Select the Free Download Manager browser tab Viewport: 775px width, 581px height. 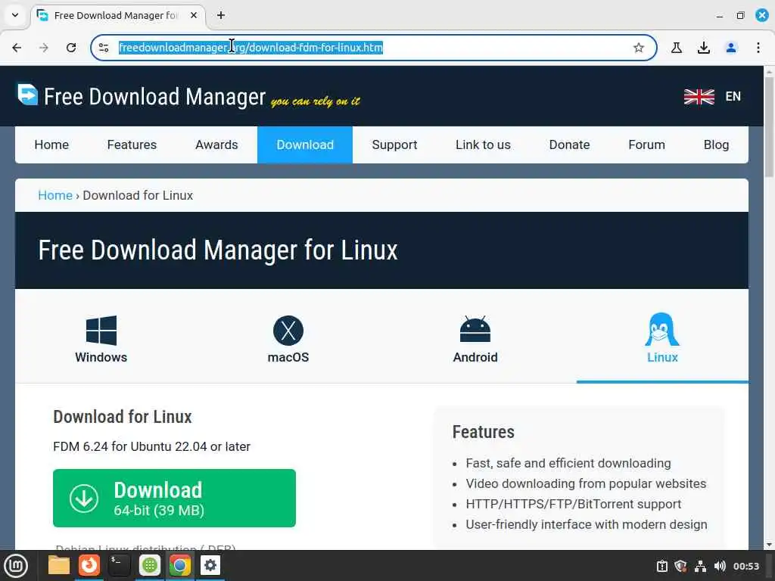click(x=118, y=16)
